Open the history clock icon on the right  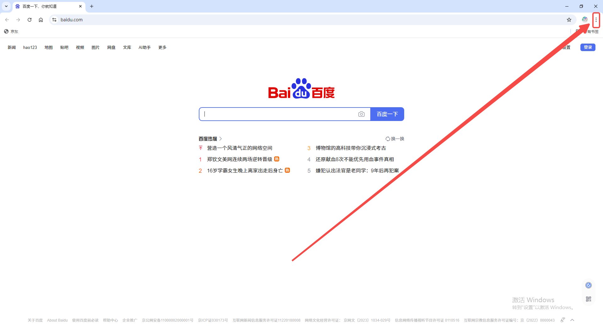588,285
